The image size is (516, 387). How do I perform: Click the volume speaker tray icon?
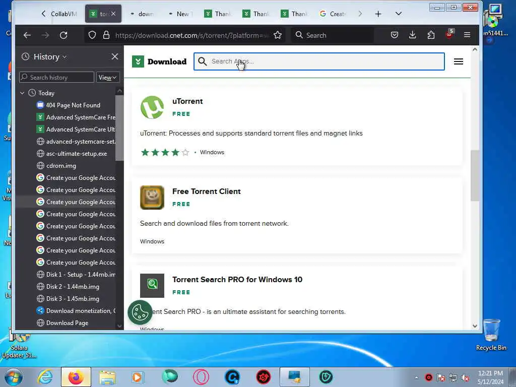[x=465, y=378]
